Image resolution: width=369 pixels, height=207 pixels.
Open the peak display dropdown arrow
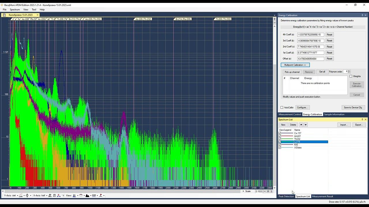91,195
